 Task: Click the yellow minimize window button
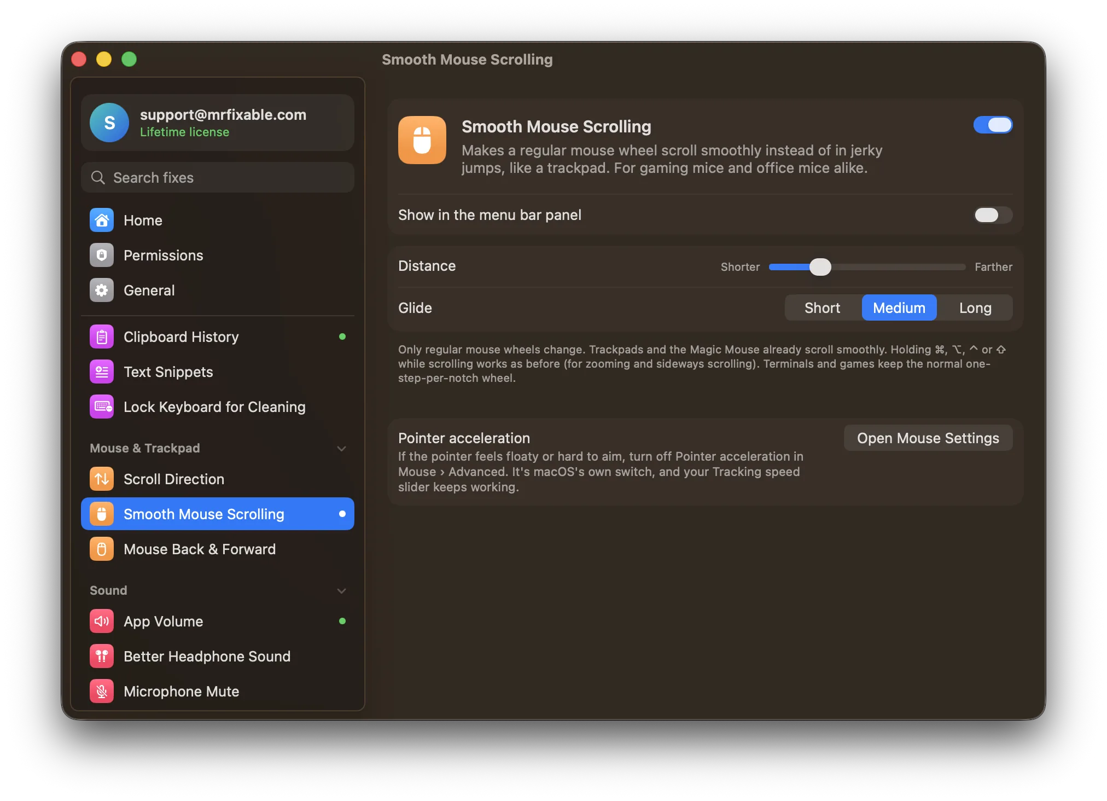(104, 59)
